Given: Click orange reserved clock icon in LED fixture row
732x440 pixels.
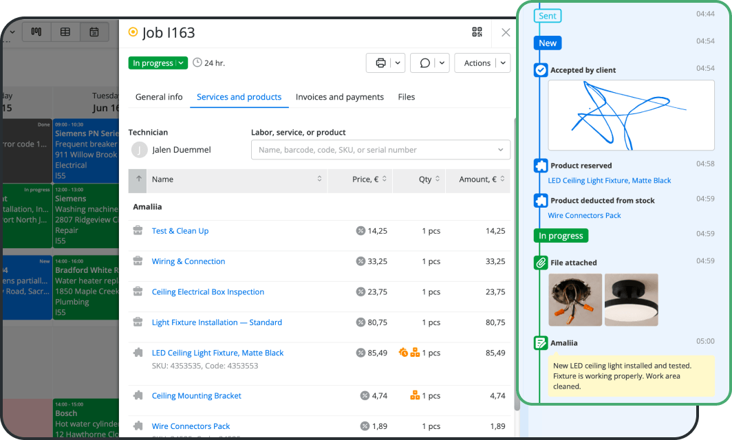Looking at the screenshot, I should coord(403,352).
